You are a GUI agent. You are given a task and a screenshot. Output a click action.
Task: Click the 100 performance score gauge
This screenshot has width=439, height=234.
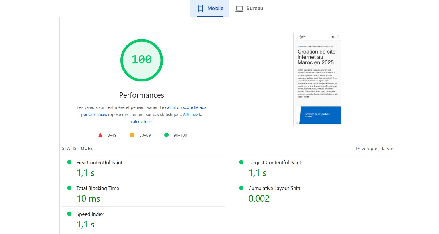[142, 60]
